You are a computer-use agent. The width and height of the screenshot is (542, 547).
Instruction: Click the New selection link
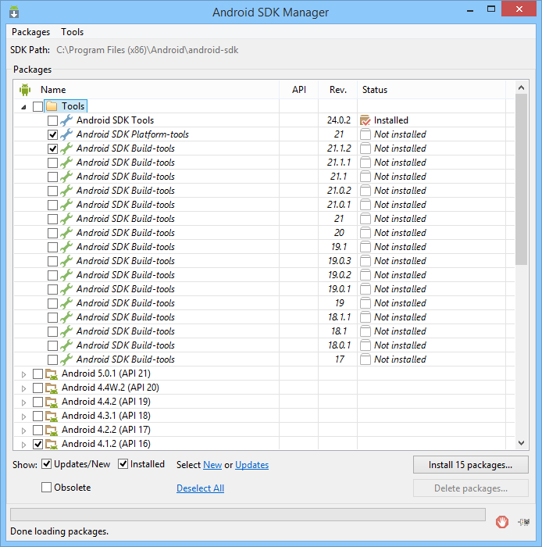point(212,465)
